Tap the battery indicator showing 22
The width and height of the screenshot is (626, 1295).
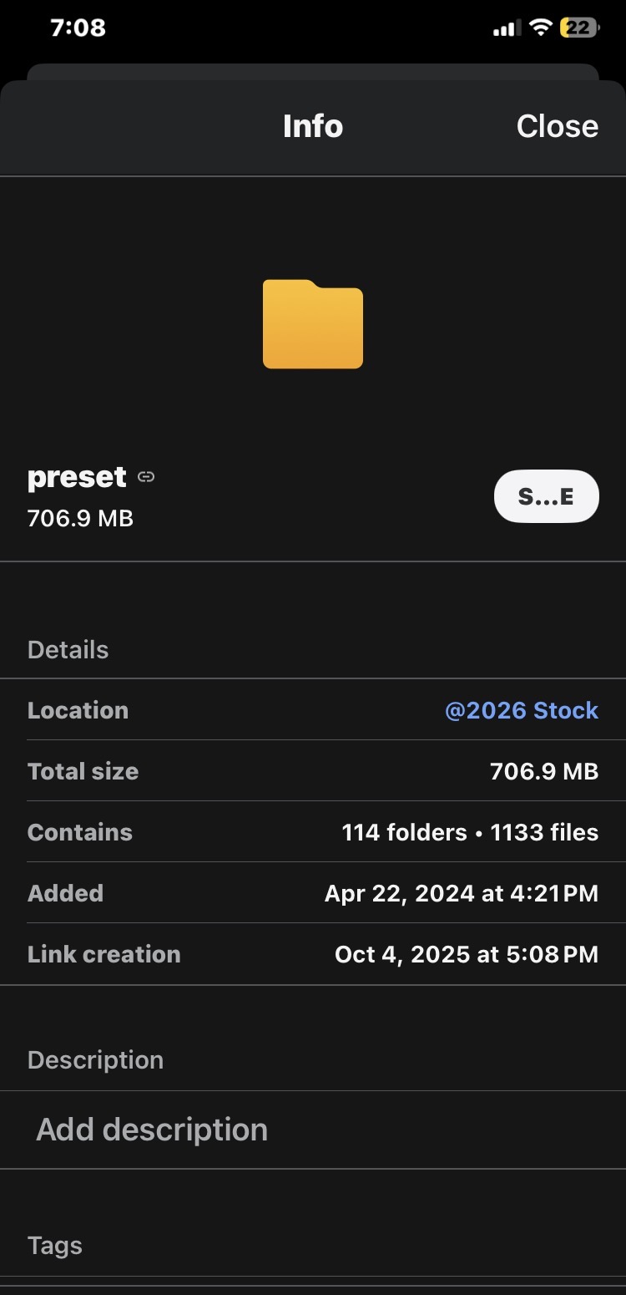579,28
